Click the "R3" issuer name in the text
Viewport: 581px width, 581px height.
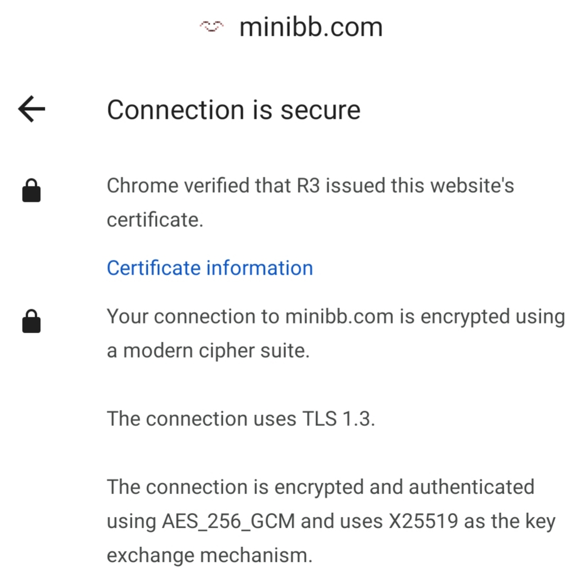point(308,185)
